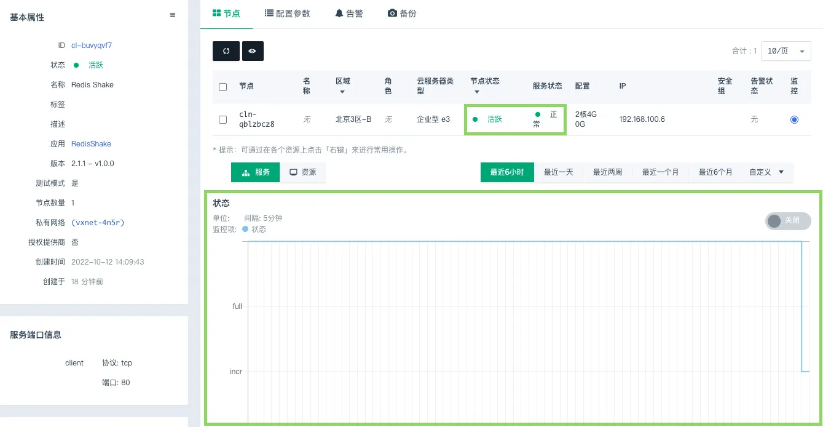Viewport: 823px width, 427px height.
Task: Open the 备份 tab
Action: tap(402, 14)
